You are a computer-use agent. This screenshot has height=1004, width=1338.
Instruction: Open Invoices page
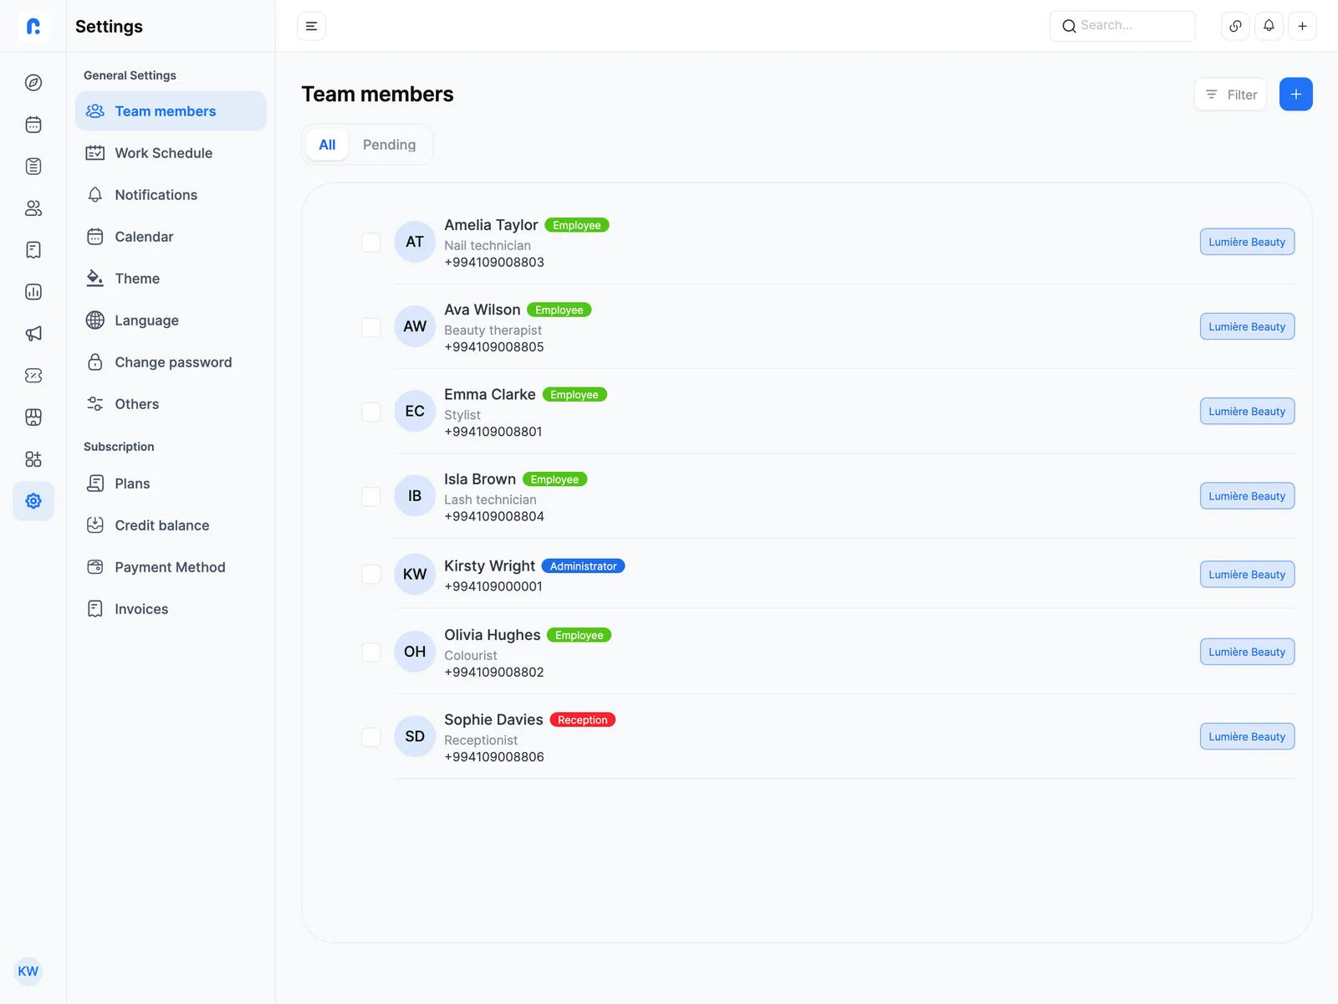(171, 609)
